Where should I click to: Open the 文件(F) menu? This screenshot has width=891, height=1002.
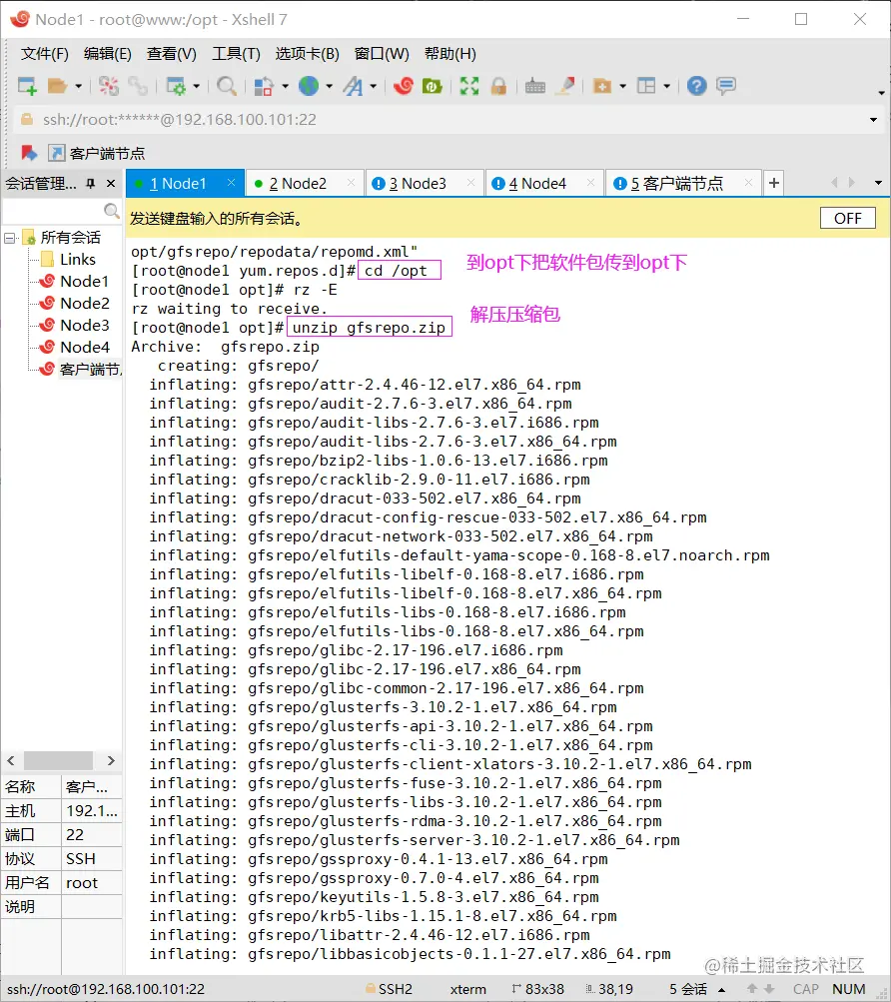click(44, 54)
